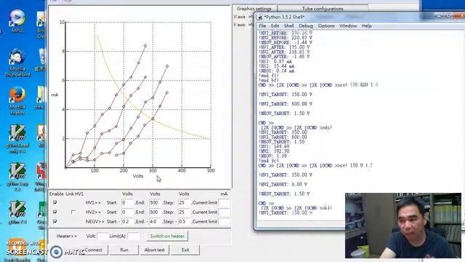Click the NEGV Current limit field
The height and width of the screenshot is (262, 465).
coord(225,221)
